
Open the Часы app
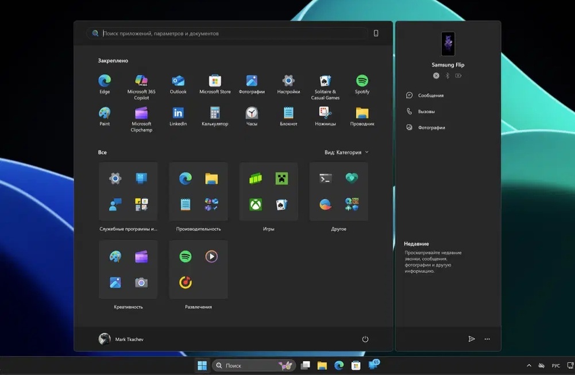pyautogui.click(x=252, y=116)
